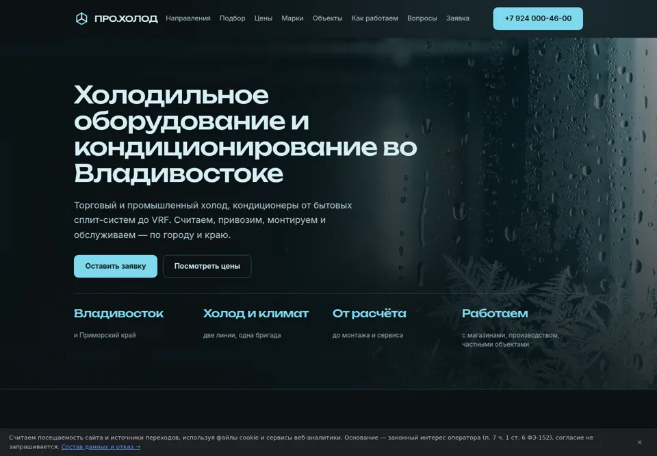Open the Состав данных и отказ link
Viewport: 657px width, 456px height.
pos(101,447)
